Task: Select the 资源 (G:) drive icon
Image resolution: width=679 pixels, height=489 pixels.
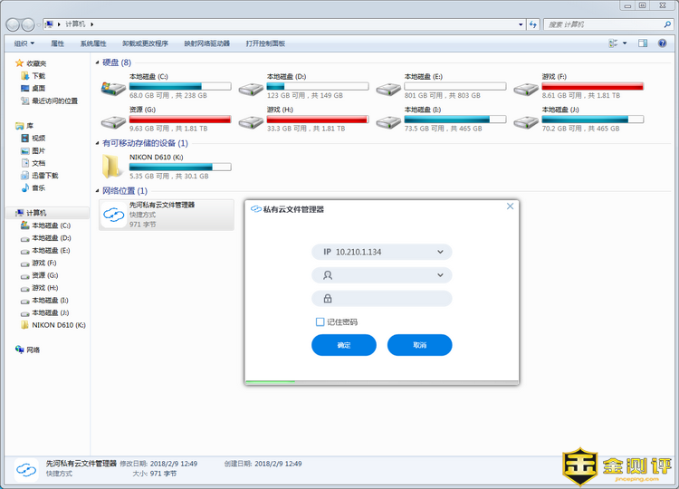Action: point(113,120)
